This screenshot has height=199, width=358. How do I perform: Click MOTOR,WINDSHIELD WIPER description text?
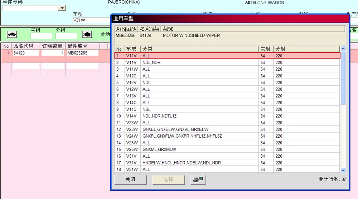(x=191, y=35)
